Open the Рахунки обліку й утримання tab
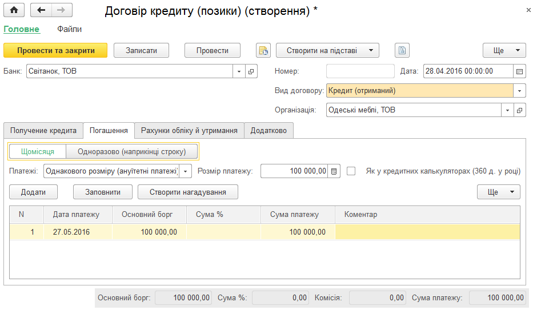 pos(189,130)
